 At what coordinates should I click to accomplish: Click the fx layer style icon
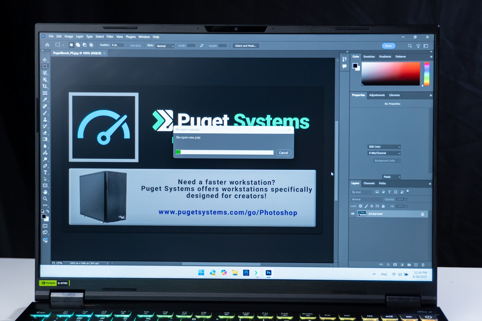(388, 264)
